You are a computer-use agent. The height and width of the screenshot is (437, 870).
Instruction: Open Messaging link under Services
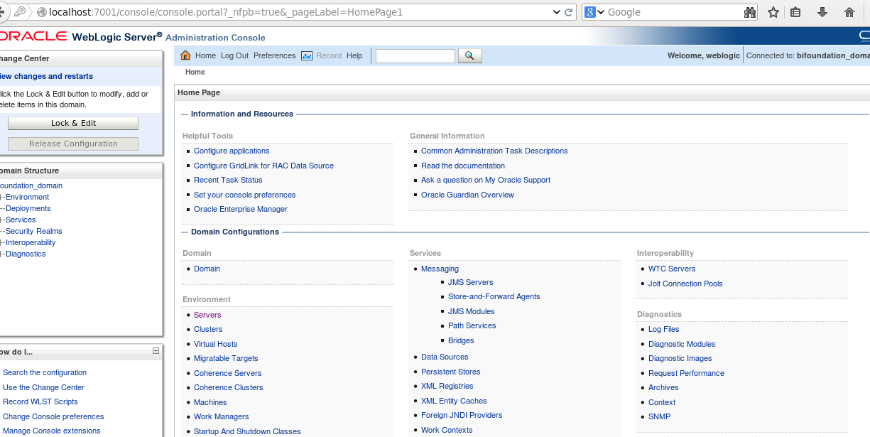point(440,269)
